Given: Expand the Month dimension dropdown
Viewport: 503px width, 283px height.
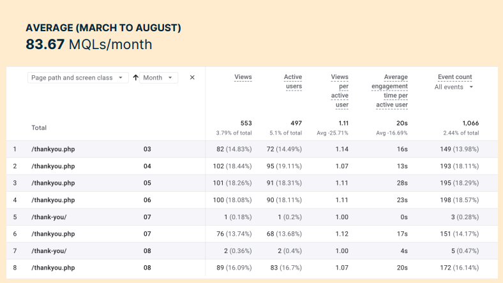Looking at the screenshot, I should (x=158, y=78).
